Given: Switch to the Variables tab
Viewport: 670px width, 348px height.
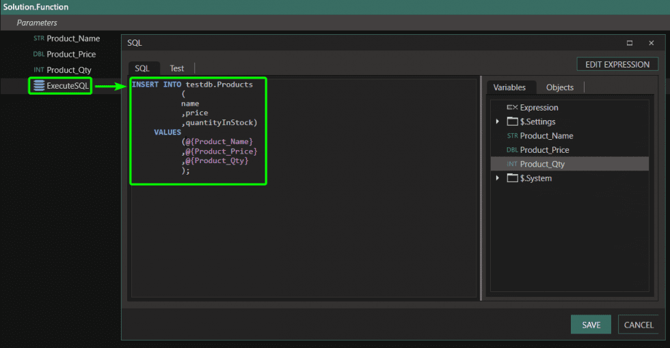Looking at the screenshot, I should (x=509, y=87).
